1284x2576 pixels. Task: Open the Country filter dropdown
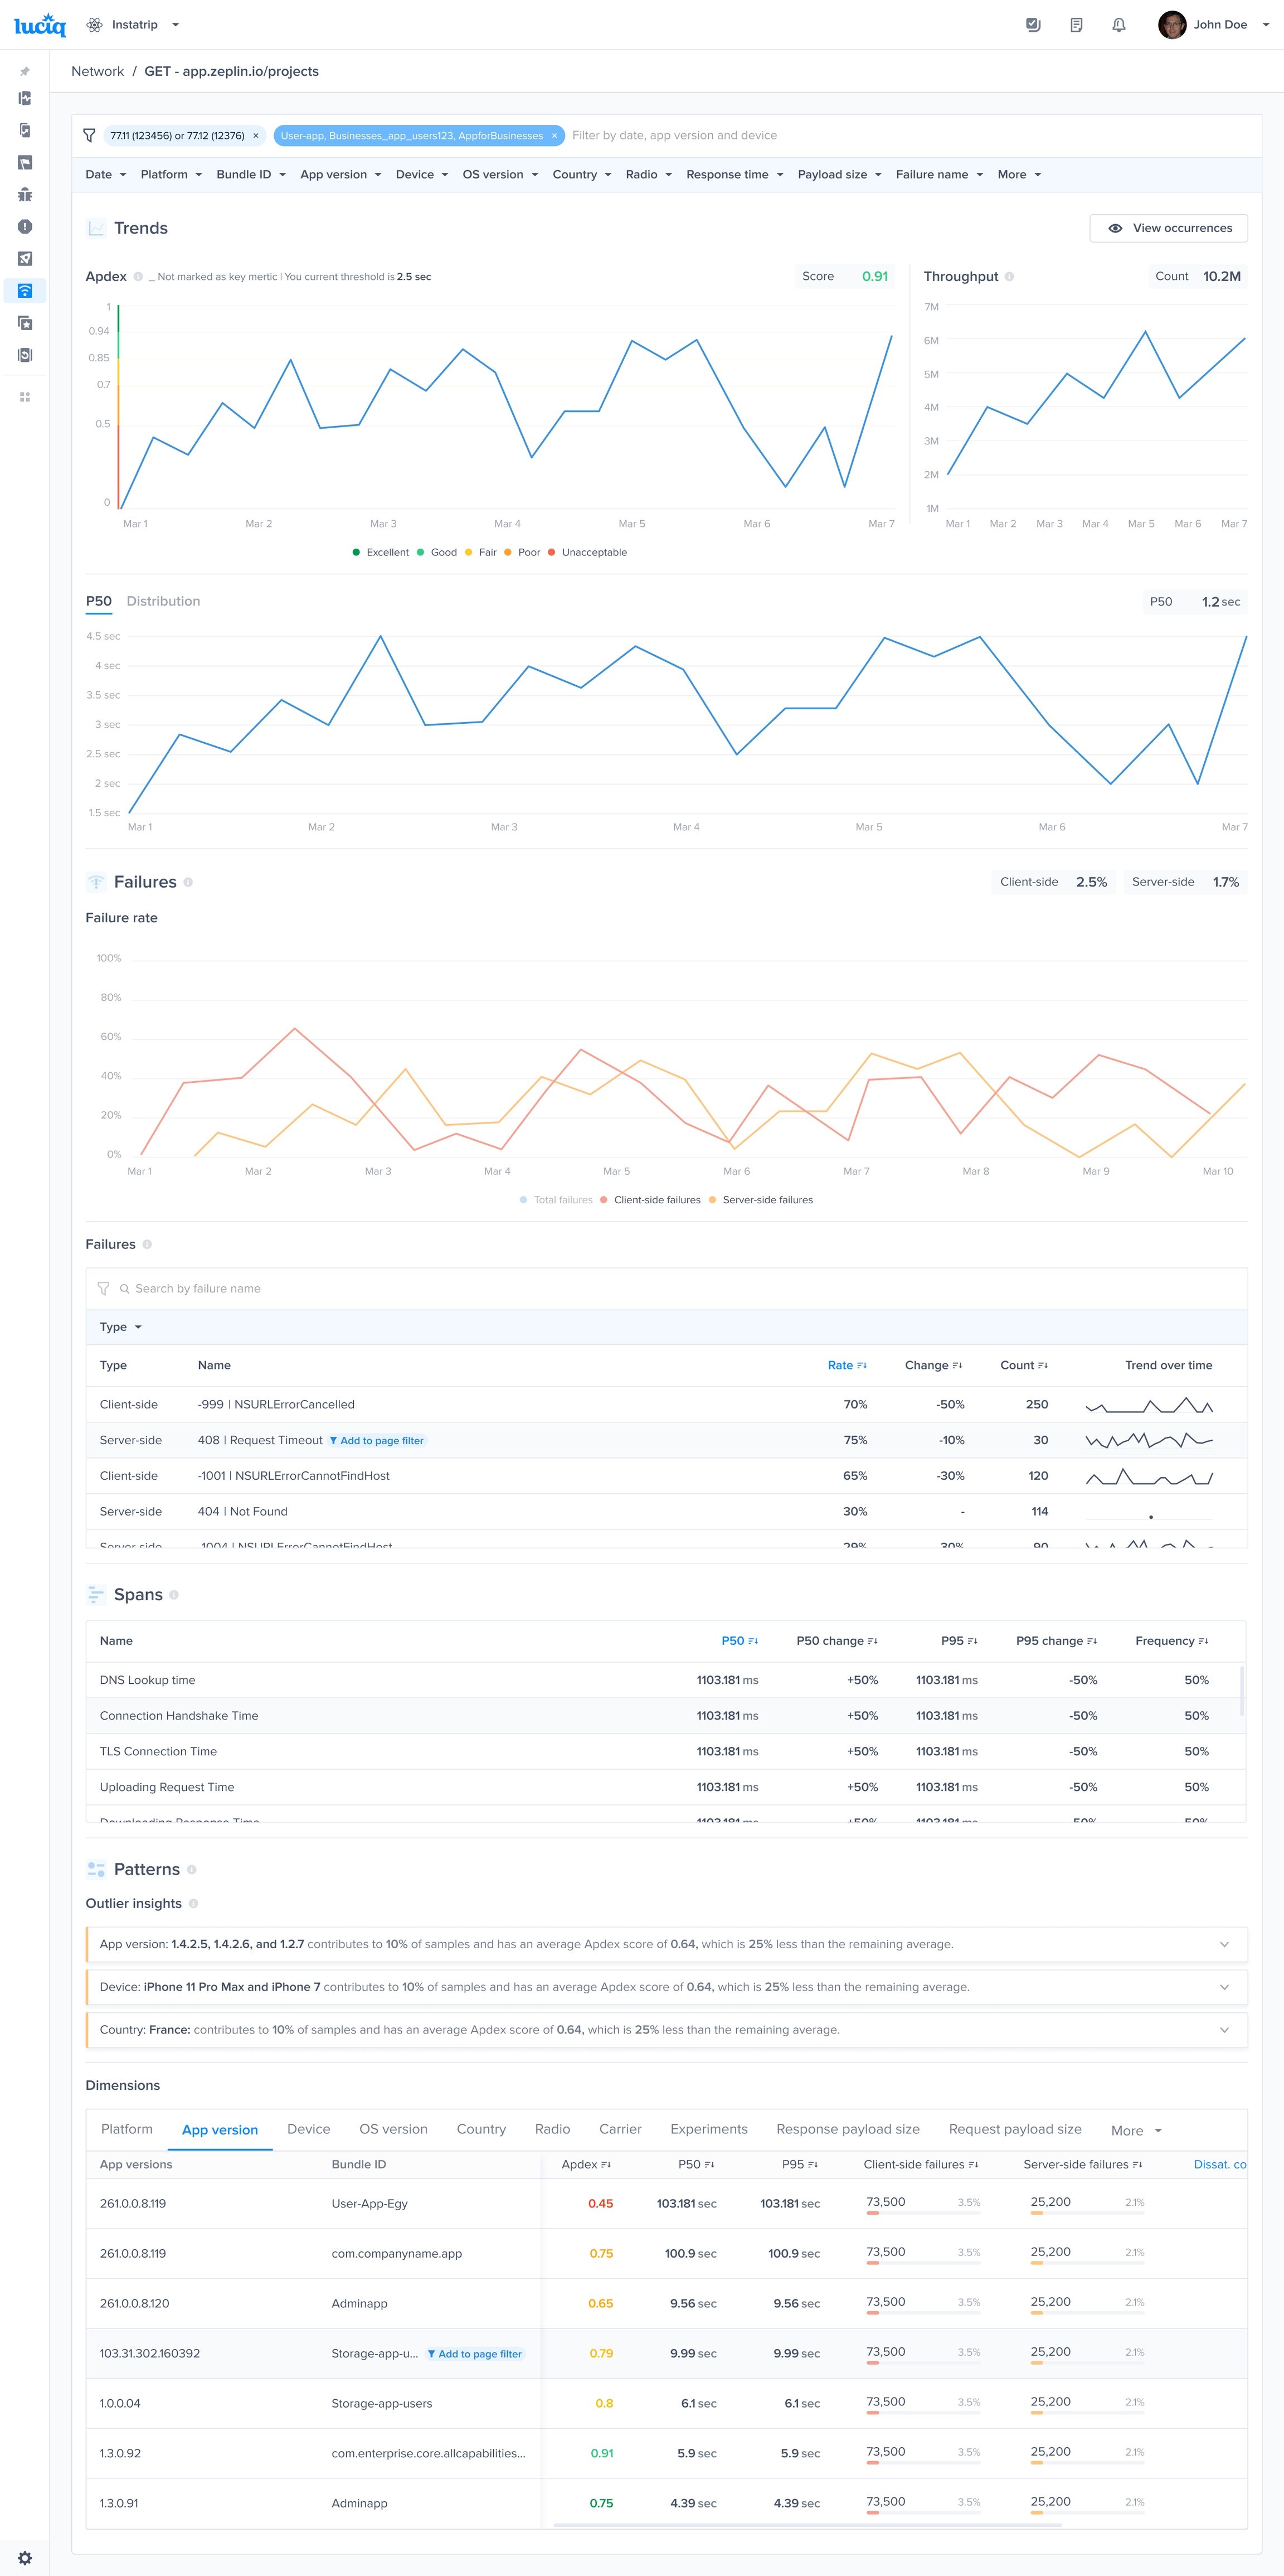(x=582, y=175)
